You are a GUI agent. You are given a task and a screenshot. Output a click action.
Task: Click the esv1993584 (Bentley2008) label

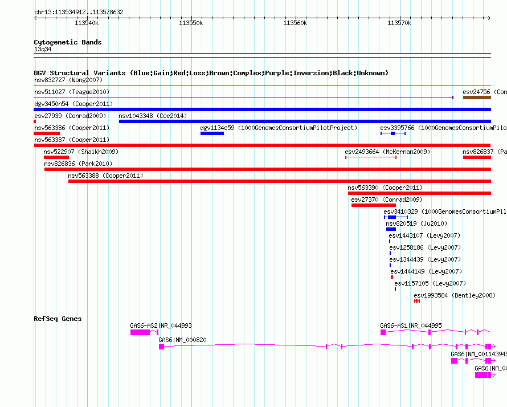tap(455, 295)
